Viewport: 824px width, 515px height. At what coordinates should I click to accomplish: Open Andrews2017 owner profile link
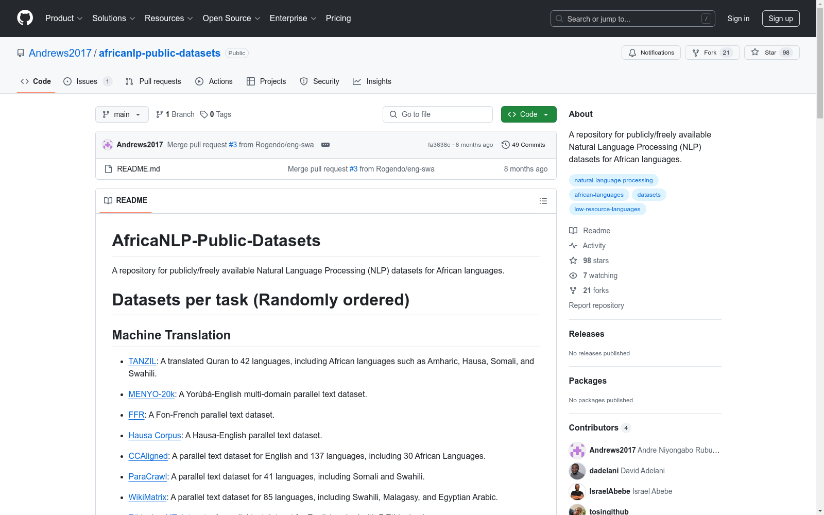60,53
